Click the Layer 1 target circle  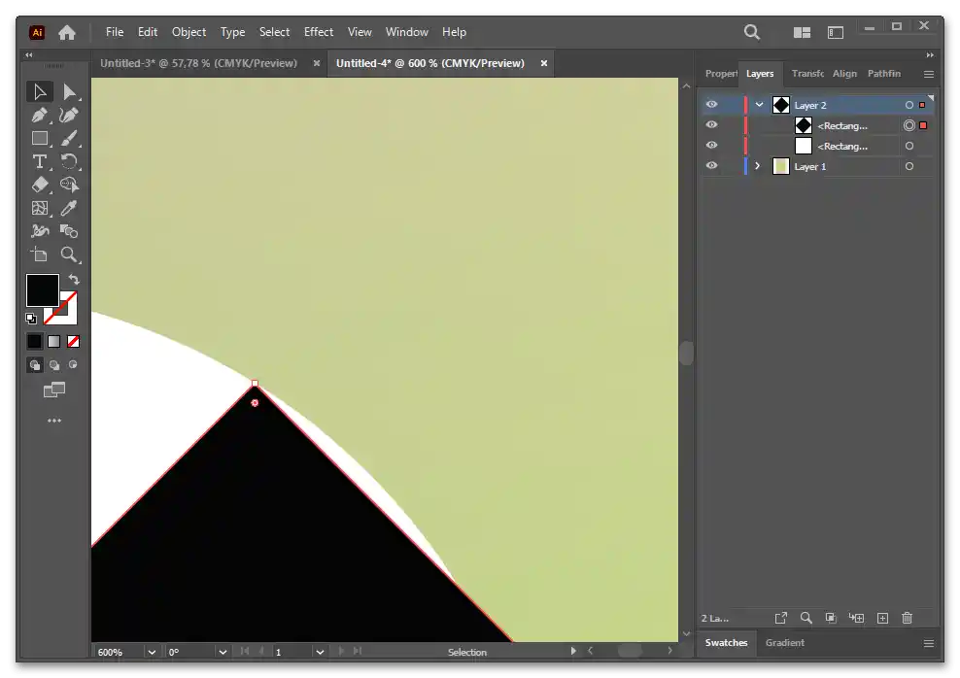[x=909, y=166]
